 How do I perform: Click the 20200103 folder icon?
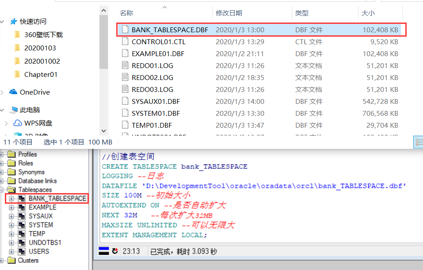point(17,48)
